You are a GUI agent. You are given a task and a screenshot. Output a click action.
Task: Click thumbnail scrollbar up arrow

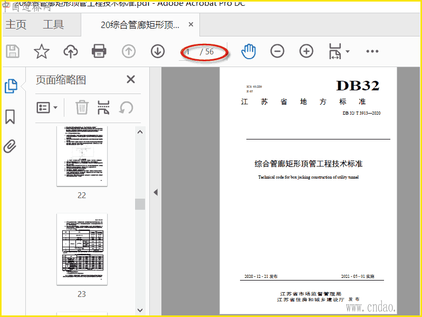tap(140, 132)
